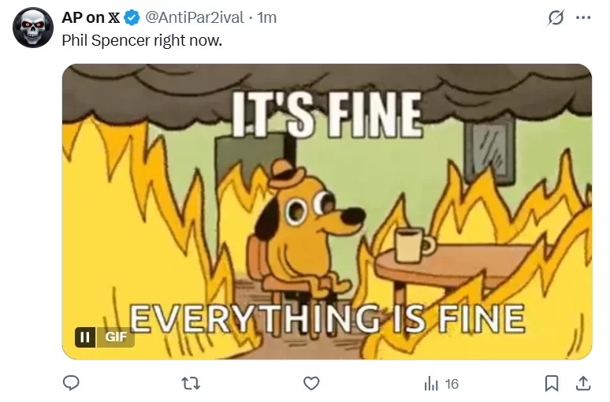The image size is (610, 402).
Task: Click the @AntiPar2ival handle
Action: 195,17
